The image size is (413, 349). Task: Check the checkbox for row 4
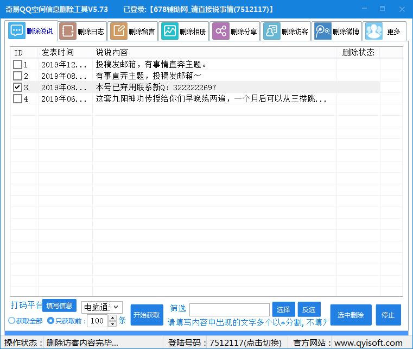(18, 99)
